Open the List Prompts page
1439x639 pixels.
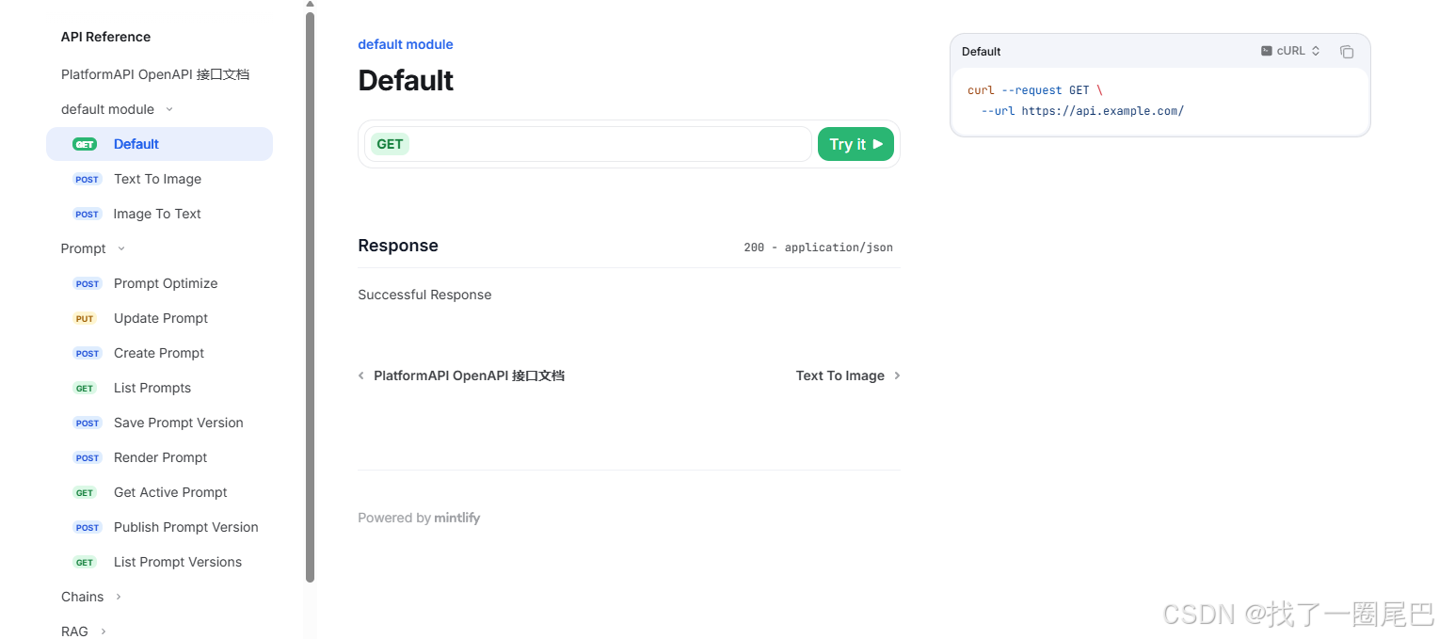point(152,388)
